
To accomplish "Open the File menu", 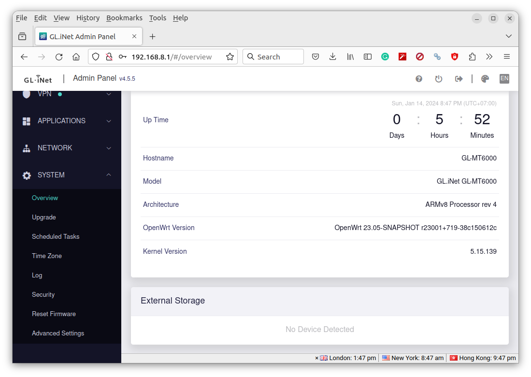I will (x=21, y=18).
